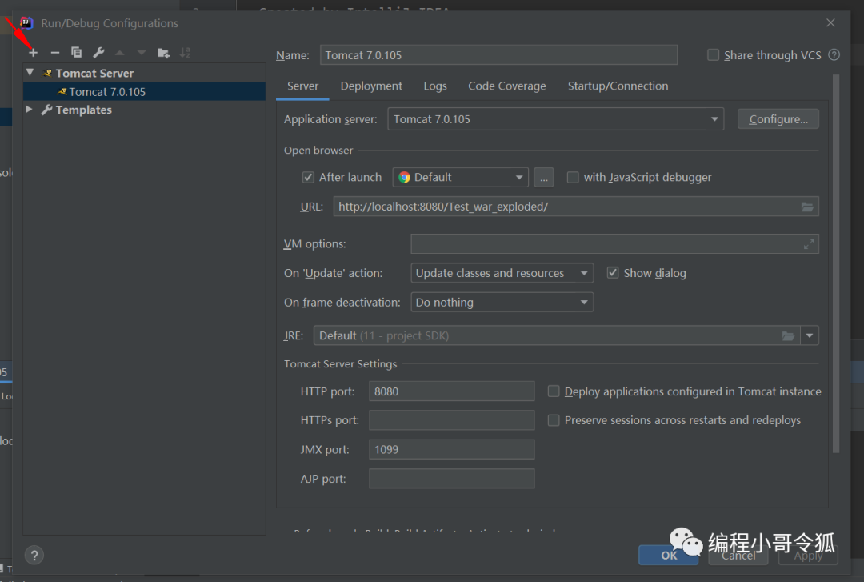The width and height of the screenshot is (864, 582).
Task: Switch to the Code Coverage tab
Action: point(507,86)
